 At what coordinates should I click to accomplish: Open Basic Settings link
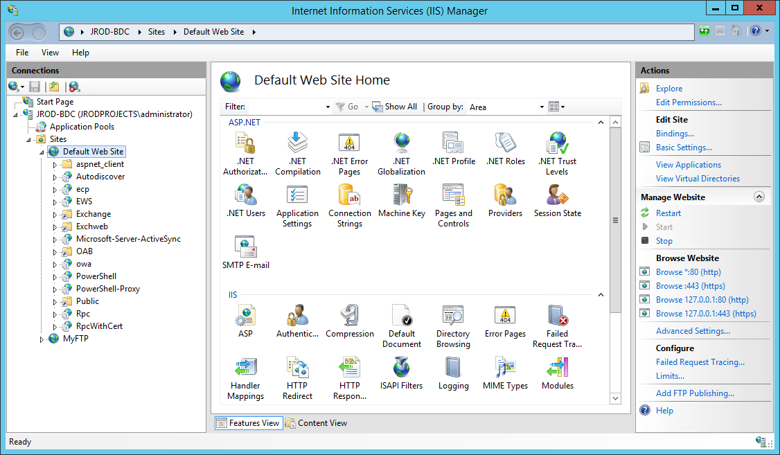(x=684, y=148)
